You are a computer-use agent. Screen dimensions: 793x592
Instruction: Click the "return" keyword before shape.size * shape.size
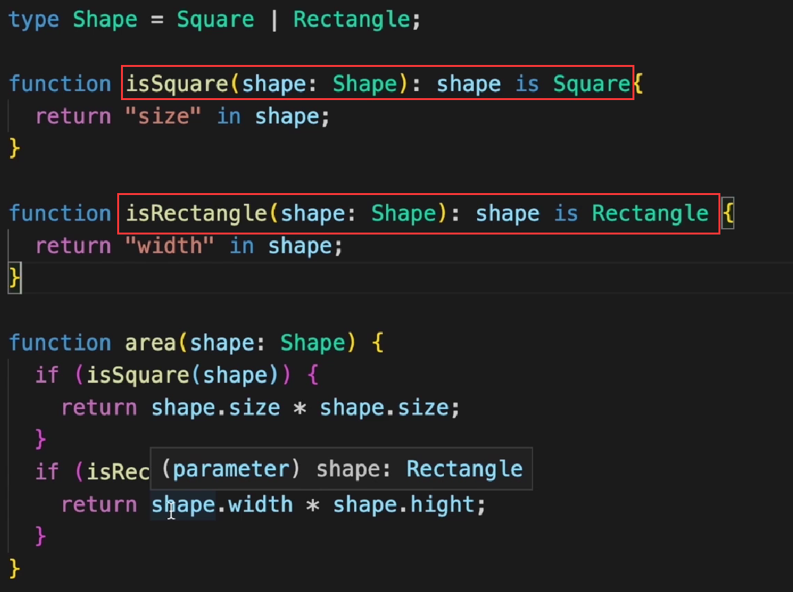tap(99, 408)
